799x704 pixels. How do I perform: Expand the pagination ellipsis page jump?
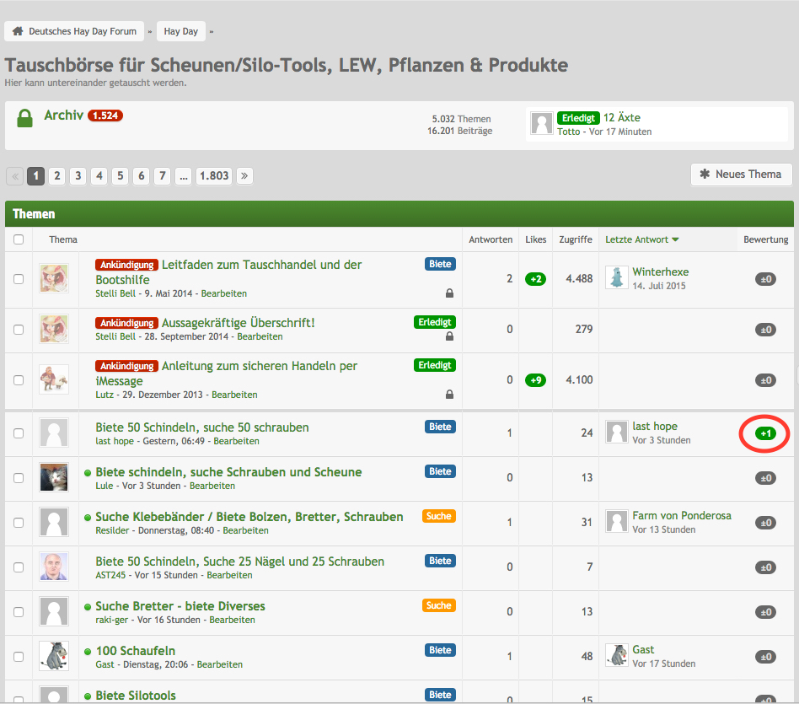click(184, 175)
